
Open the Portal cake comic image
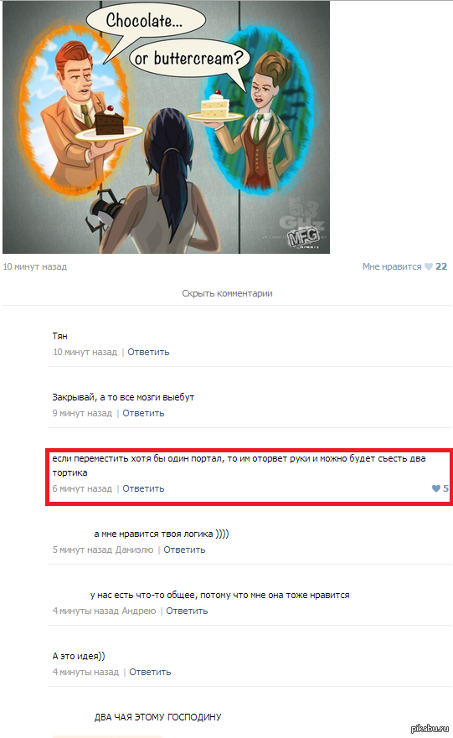(166, 127)
